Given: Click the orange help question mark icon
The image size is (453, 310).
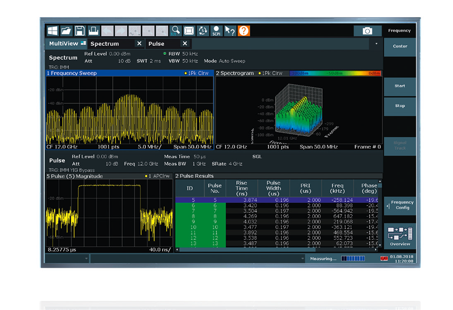Looking at the screenshot, I should coord(244,31).
